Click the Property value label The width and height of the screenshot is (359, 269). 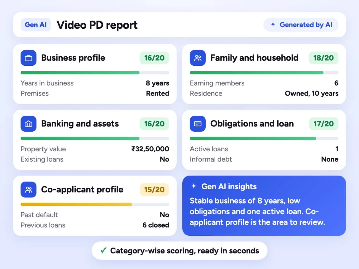[43, 149]
